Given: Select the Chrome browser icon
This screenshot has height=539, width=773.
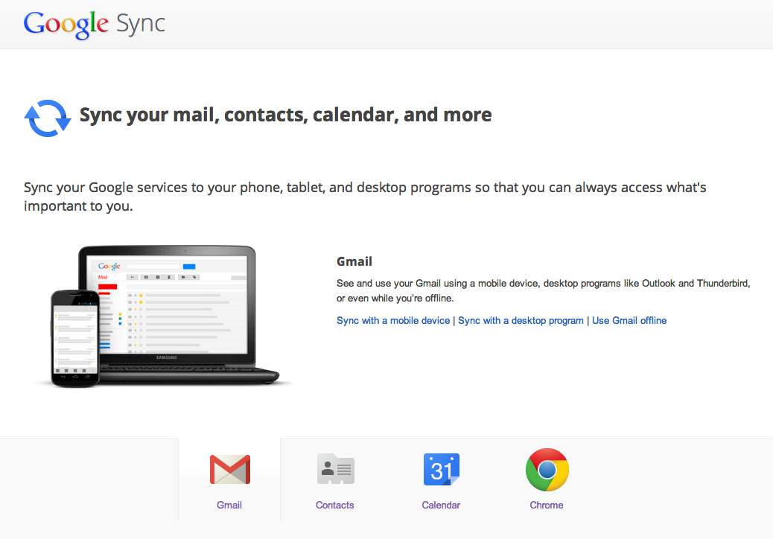Looking at the screenshot, I should click(x=547, y=470).
